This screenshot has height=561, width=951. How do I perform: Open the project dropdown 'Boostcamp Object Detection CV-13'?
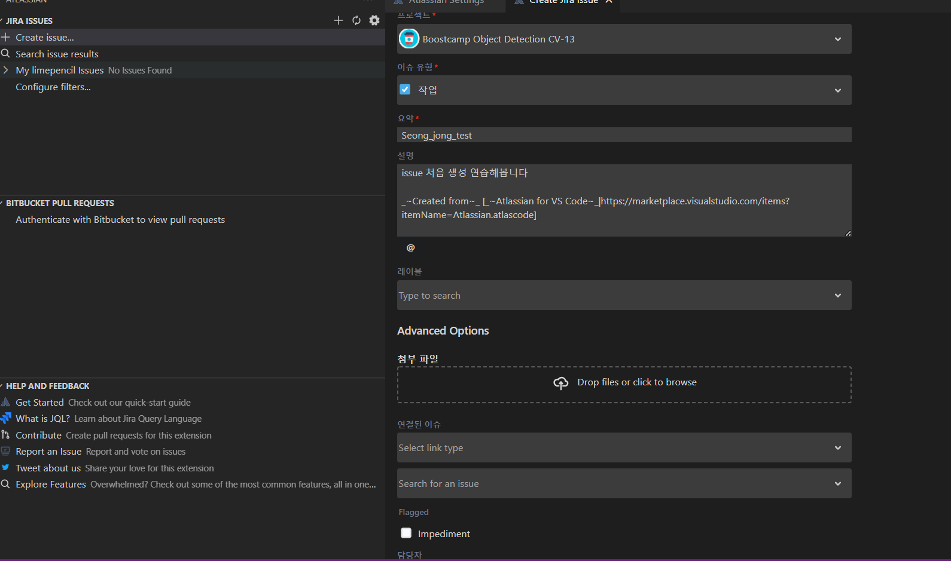624,39
